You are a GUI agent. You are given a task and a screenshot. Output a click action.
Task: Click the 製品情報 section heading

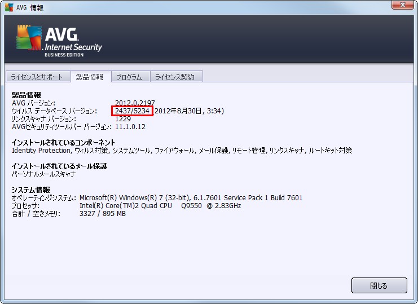(x=26, y=95)
